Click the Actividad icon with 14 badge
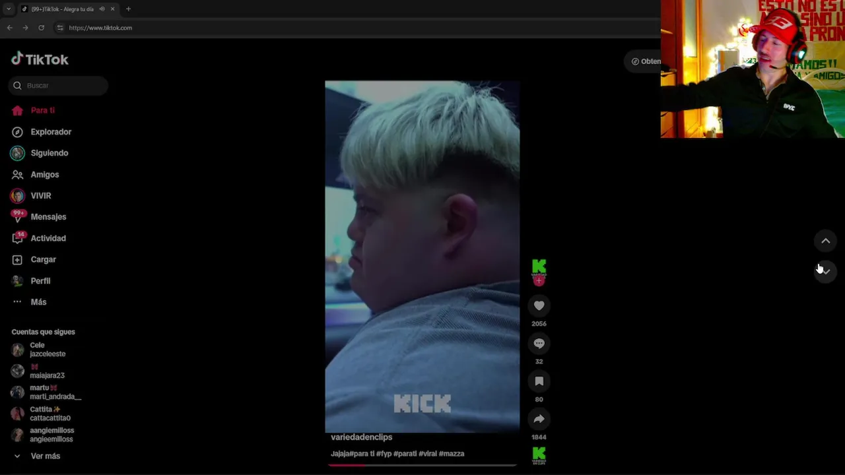 click(18, 237)
